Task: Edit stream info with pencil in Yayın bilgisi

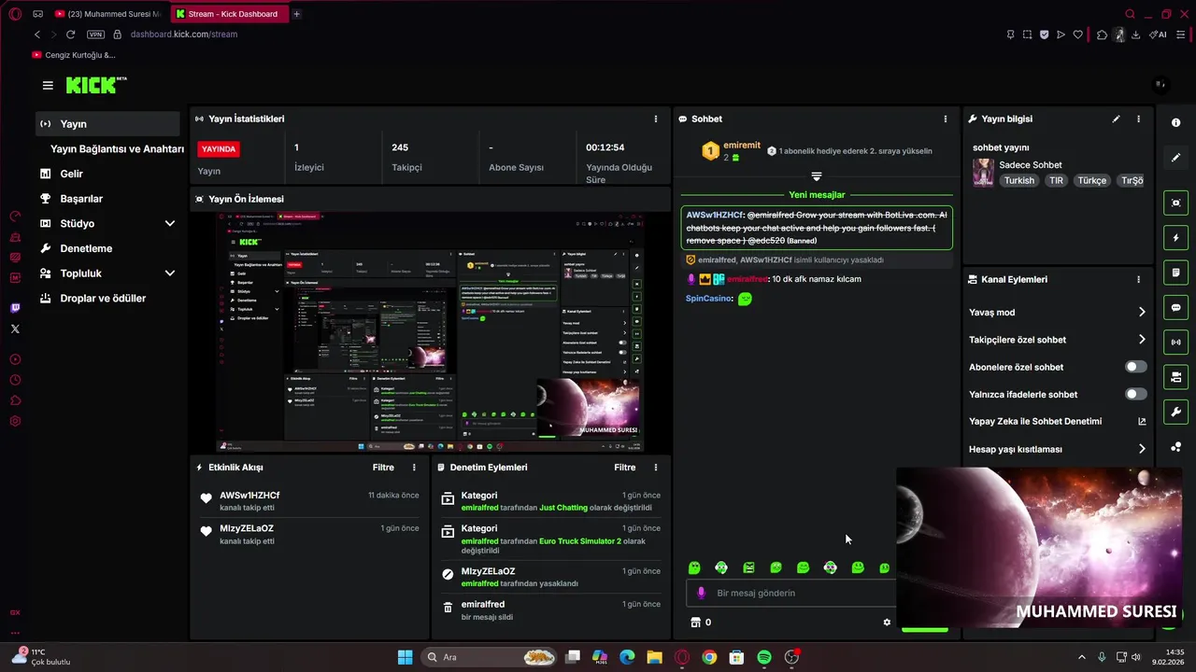Action: (x=1116, y=119)
